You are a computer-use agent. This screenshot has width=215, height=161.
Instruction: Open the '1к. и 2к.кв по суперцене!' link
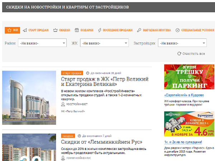pyautogui.click(x=183, y=142)
